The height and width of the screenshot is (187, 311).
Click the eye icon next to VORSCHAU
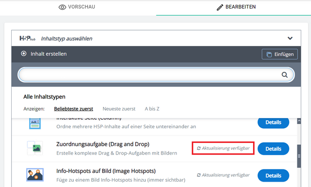pos(62,7)
